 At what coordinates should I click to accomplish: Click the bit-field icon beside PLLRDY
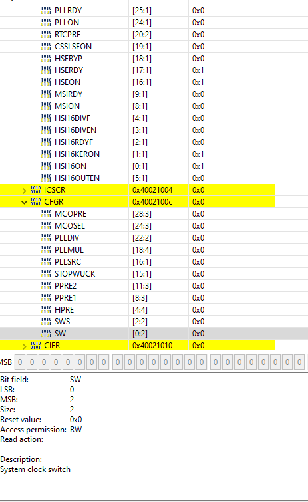pyautogui.click(x=46, y=11)
